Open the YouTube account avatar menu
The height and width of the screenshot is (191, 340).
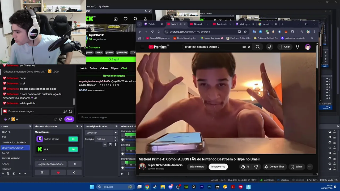[x=308, y=47]
